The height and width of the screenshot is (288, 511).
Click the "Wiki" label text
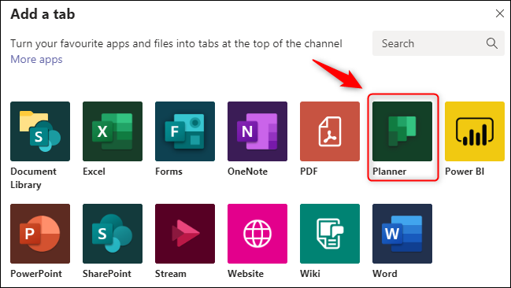(310, 274)
